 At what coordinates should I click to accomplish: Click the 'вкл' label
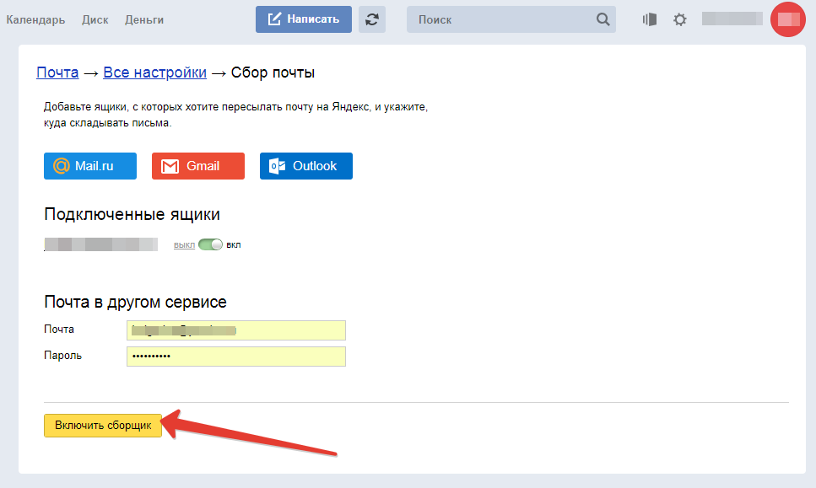pos(233,244)
